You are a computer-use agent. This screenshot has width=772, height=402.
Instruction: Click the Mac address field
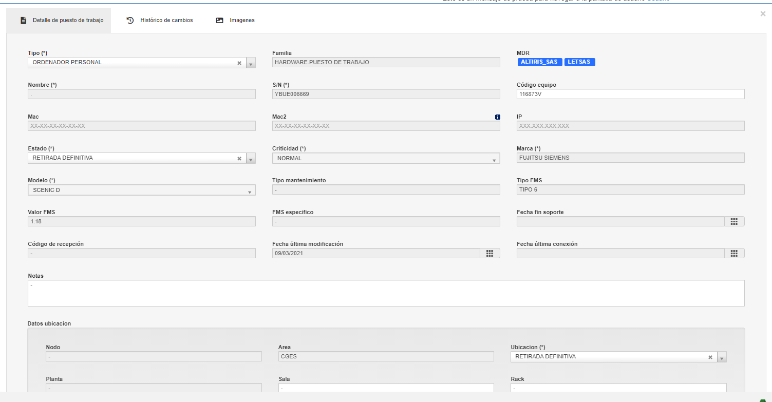pyautogui.click(x=141, y=126)
